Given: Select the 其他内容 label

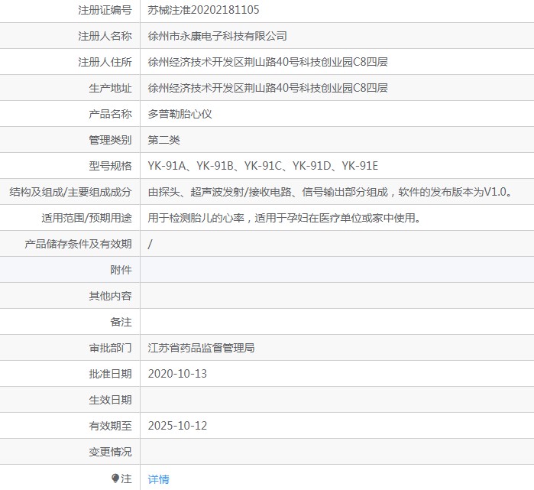Looking at the screenshot, I should (x=110, y=296).
